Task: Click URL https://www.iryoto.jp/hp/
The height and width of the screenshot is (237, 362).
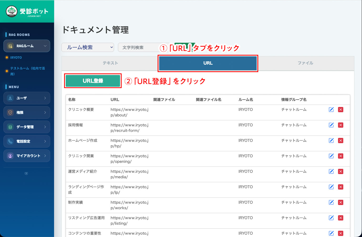Action: point(130,143)
